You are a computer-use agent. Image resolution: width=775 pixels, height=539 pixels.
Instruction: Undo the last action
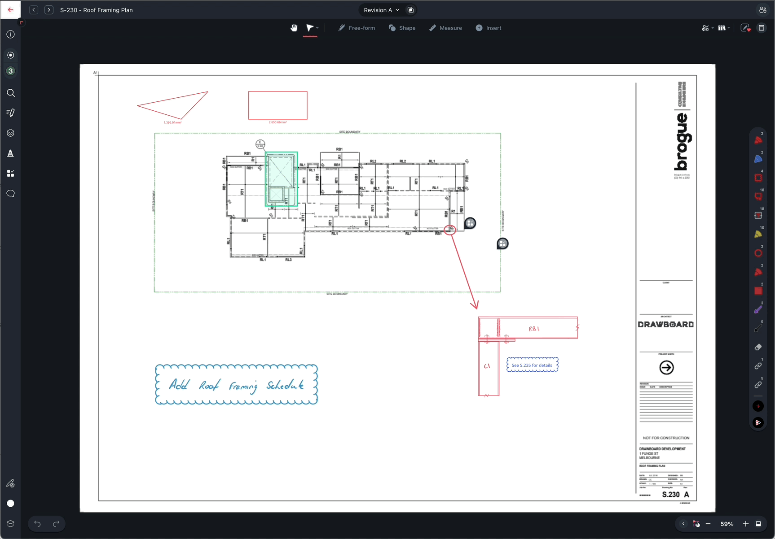[37, 524]
